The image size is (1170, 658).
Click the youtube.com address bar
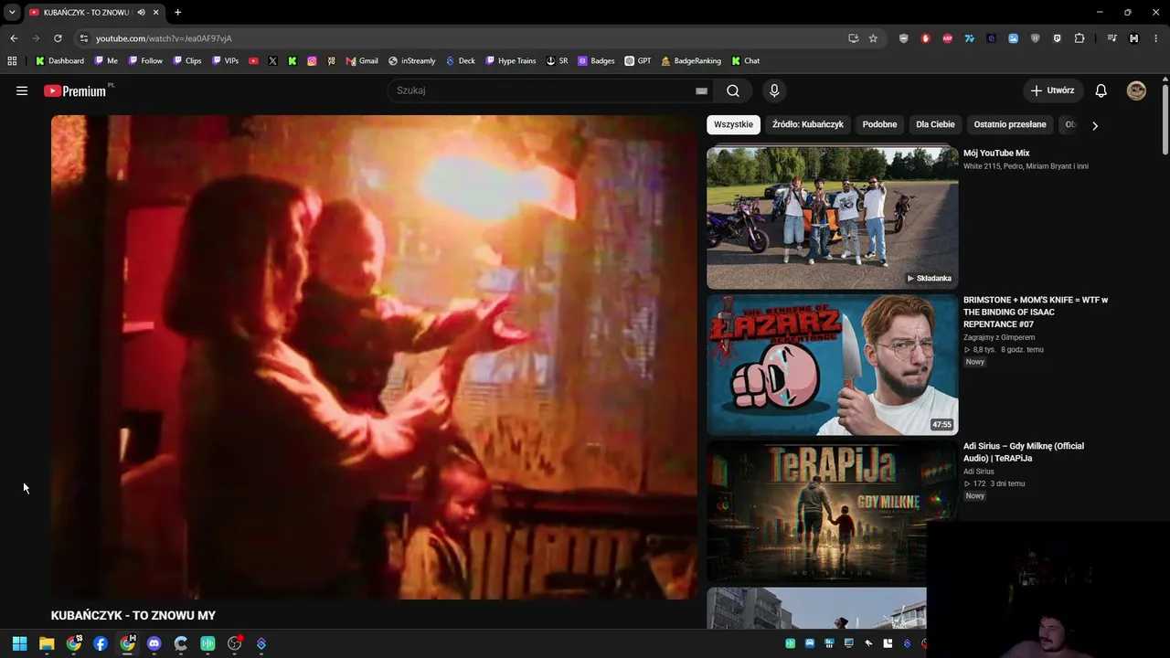[466, 38]
